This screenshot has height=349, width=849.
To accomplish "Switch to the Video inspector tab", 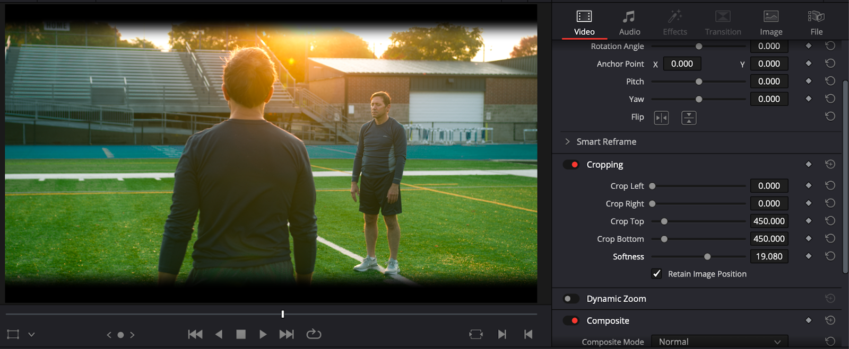I will tap(584, 23).
